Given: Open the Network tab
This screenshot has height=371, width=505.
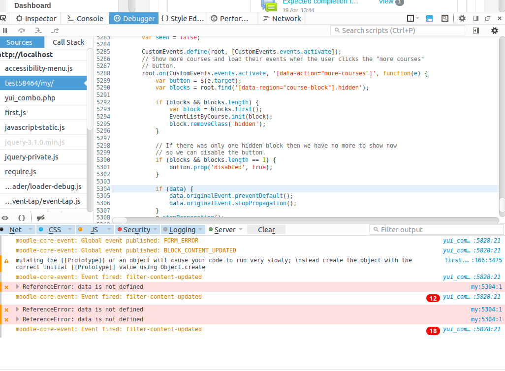Looking at the screenshot, I should click(282, 18).
